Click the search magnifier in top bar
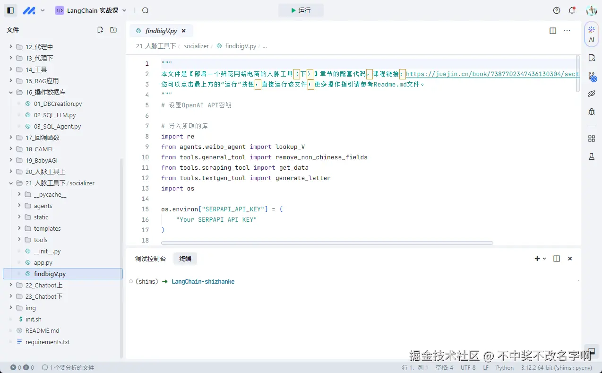The width and height of the screenshot is (602, 373). [x=145, y=10]
